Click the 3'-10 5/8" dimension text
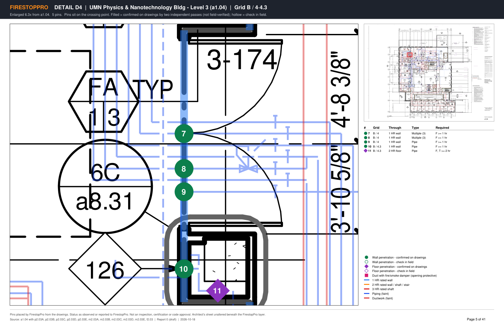 [x=341, y=189]
